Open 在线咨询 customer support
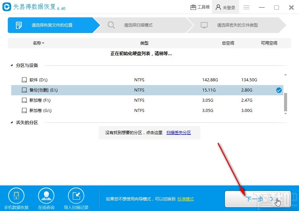 coord(46,195)
